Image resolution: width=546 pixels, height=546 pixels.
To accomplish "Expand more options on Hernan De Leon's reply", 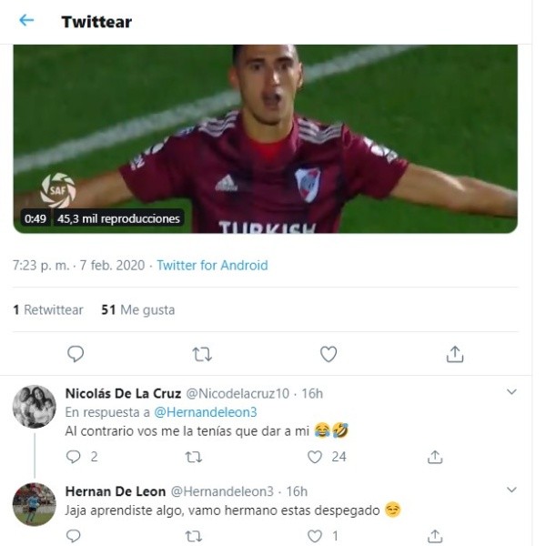I will [x=511, y=490].
